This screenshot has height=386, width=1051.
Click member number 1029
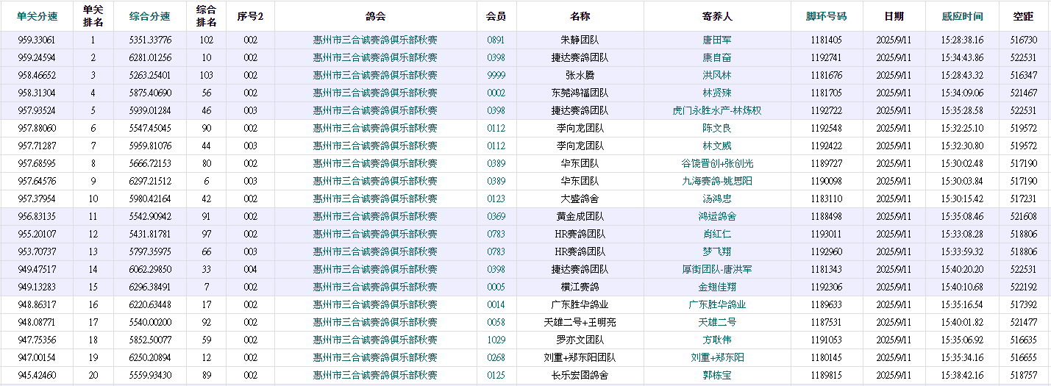coord(496,340)
